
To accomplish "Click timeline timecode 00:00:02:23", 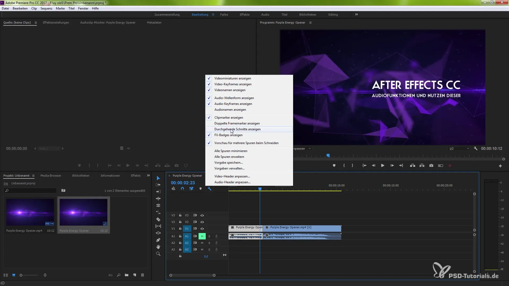I will 183,183.
